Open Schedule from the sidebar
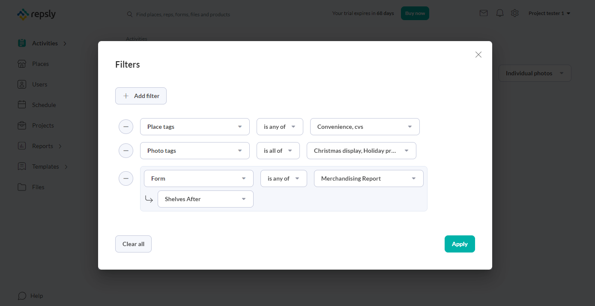 click(44, 105)
